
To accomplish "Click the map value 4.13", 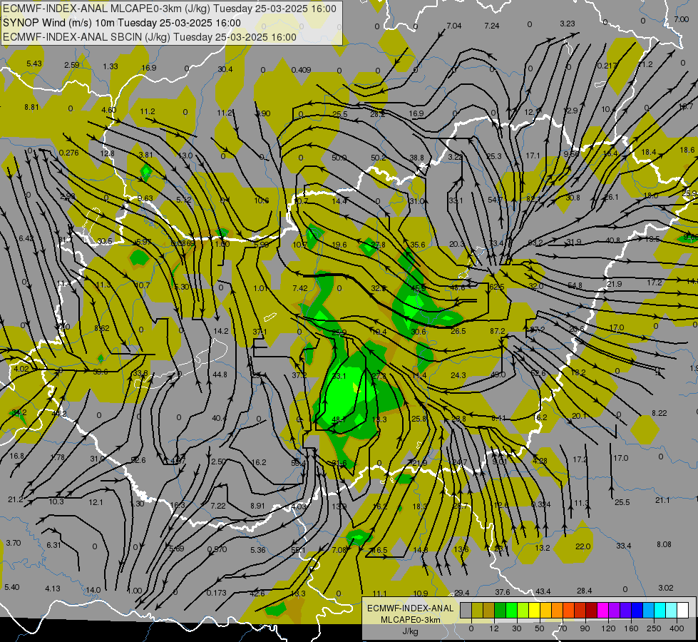I will pyautogui.click(x=53, y=588).
